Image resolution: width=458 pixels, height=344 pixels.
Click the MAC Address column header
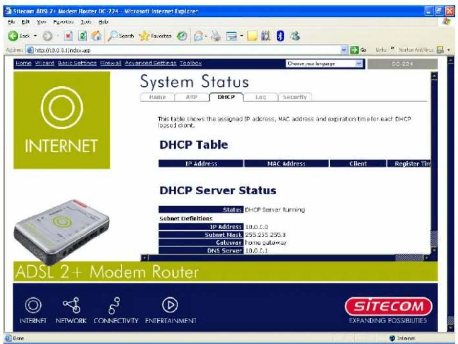click(286, 164)
